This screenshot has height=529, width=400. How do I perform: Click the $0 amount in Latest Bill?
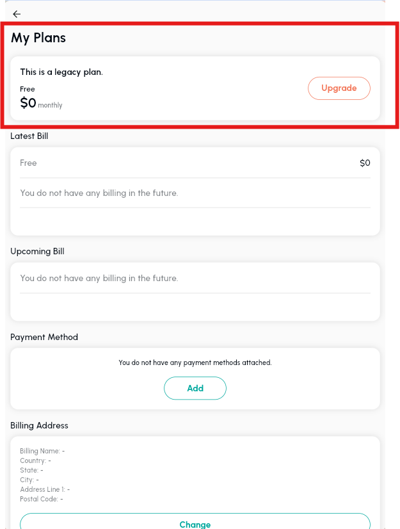365,163
